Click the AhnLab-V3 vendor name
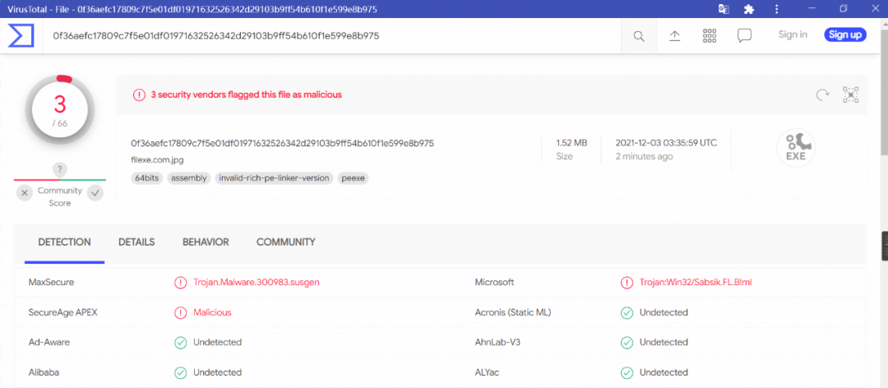The height and width of the screenshot is (388, 888). click(x=498, y=342)
